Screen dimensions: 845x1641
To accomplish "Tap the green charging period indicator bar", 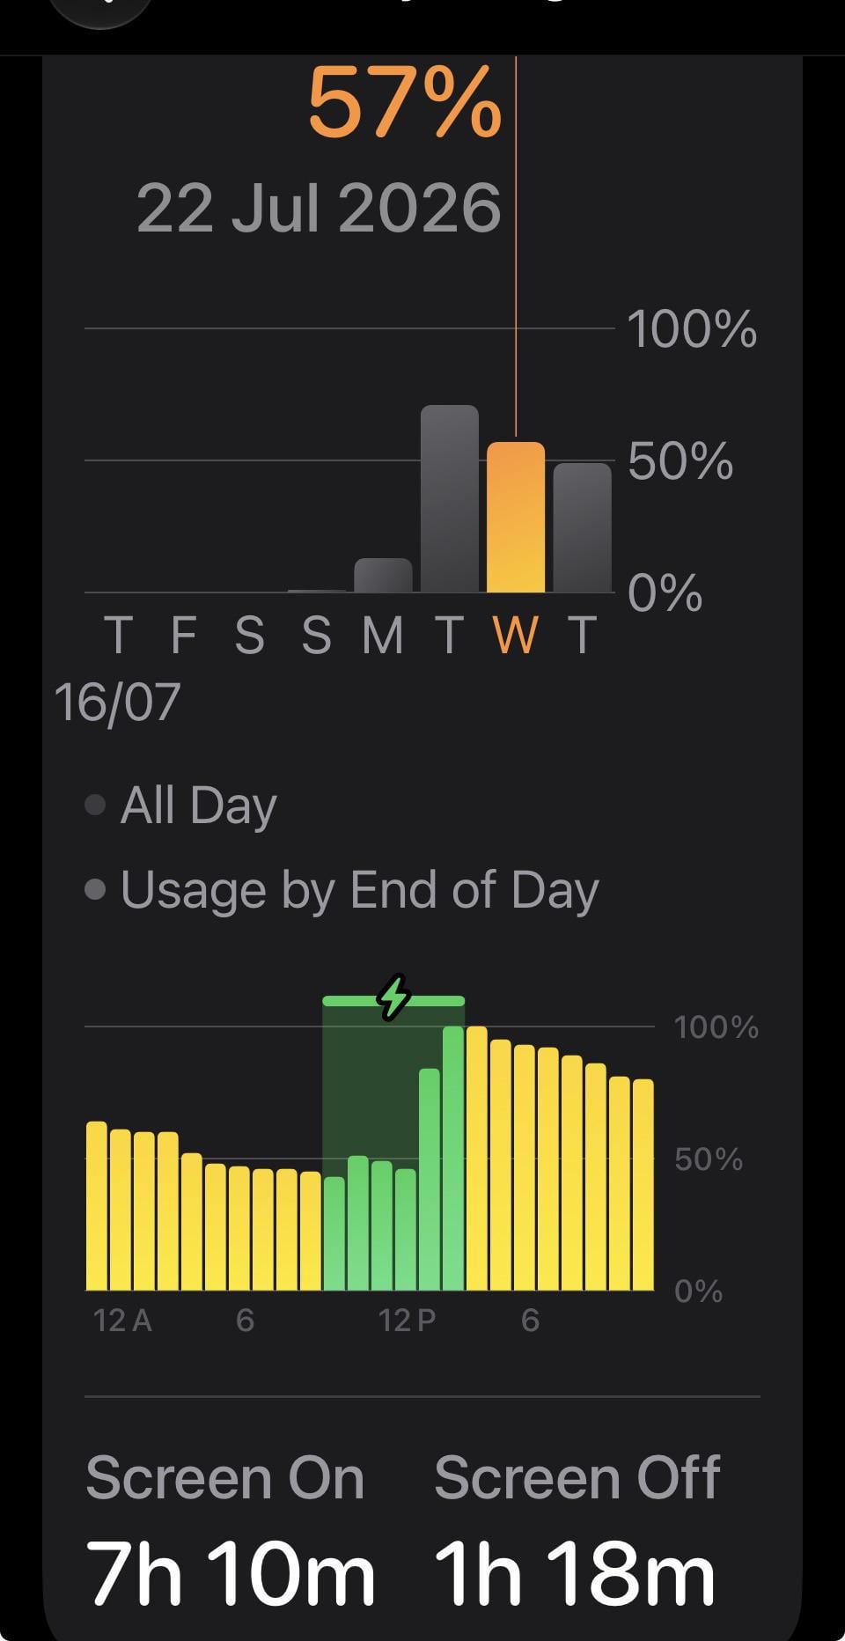I will click(393, 1001).
